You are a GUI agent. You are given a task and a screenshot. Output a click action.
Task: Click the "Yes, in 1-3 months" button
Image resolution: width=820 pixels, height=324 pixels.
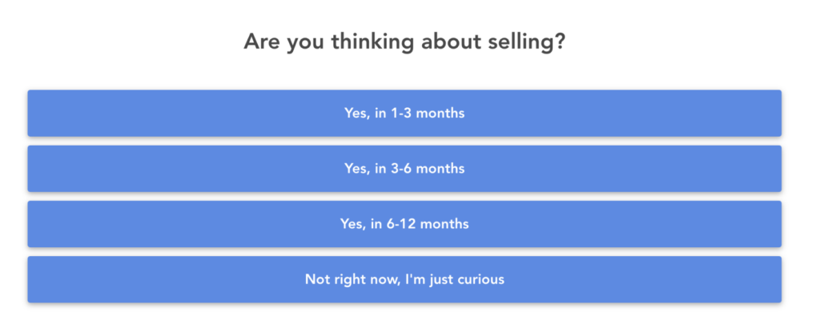pos(404,113)
